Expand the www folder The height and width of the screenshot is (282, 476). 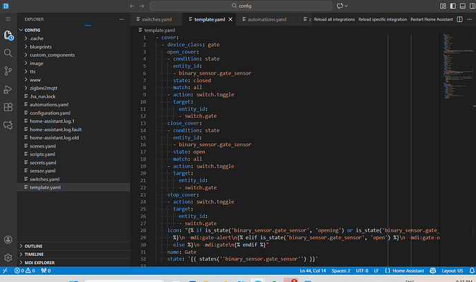[x=74, y=80]
